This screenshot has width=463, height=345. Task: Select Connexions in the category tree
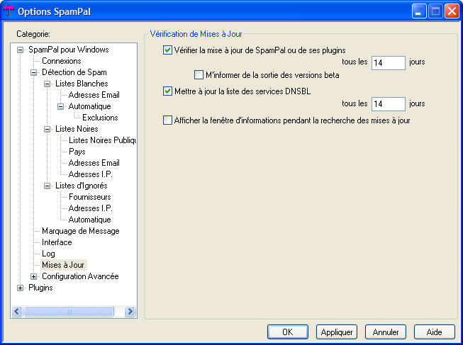point(62,61)
